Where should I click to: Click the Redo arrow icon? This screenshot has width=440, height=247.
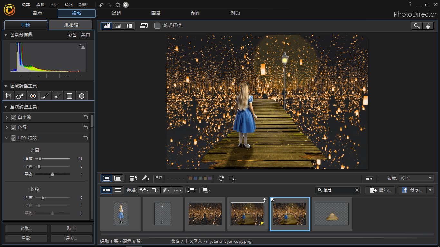(x=110, y=5)
